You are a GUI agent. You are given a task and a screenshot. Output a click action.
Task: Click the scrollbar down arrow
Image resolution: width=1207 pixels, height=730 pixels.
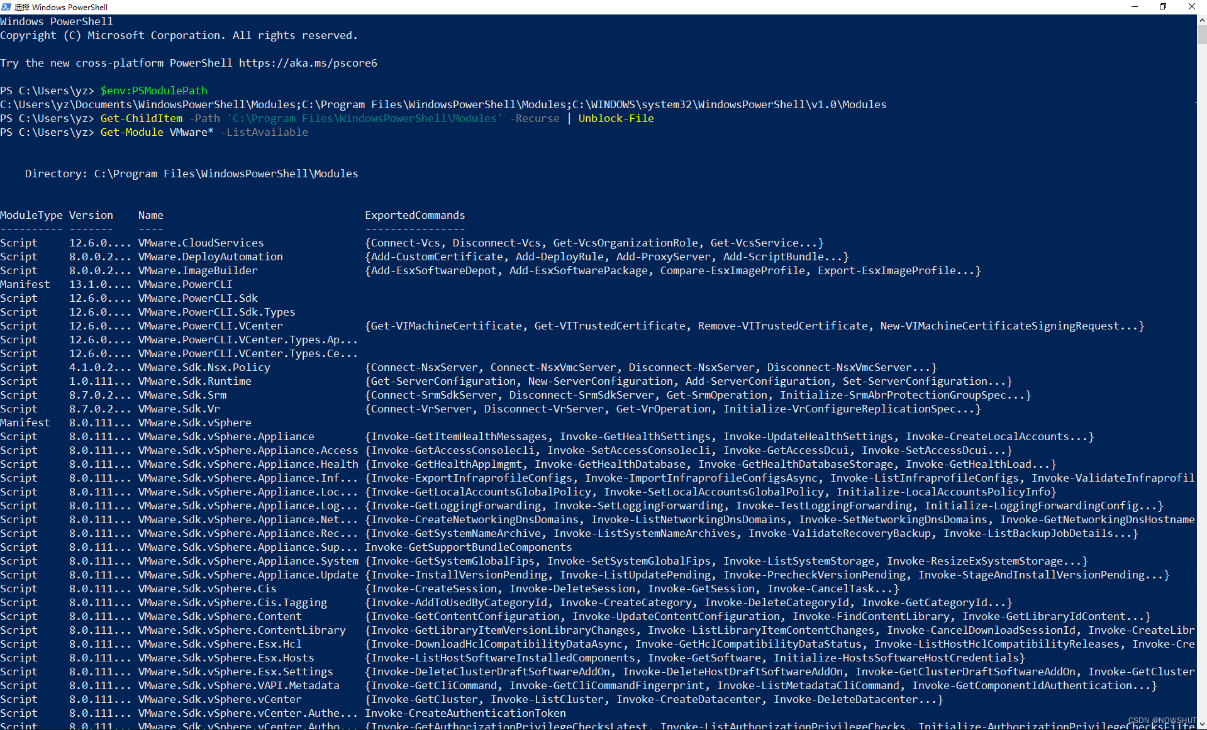[x=1202, y=724]
